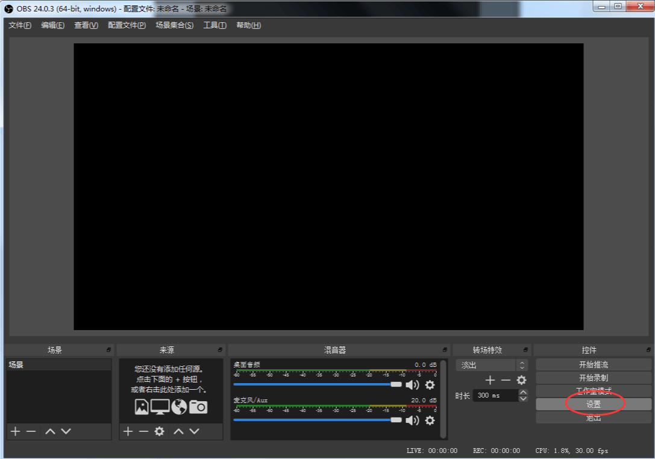Viewport: 655px width, 459px height.
Task: Toggle studio mode (工作室模式) button
Action: 593,391
